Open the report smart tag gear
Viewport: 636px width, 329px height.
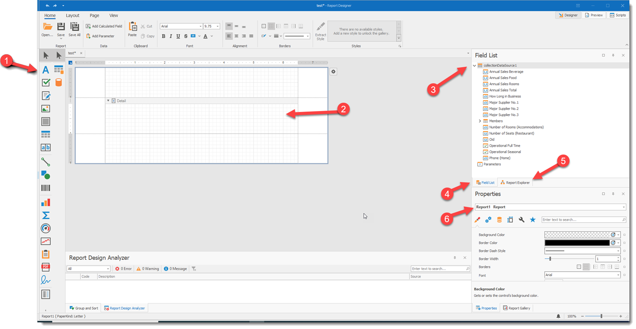pos(333,71)
